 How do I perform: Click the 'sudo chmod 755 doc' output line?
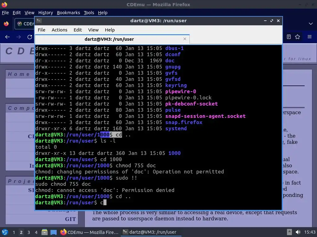(x=63, y=184)
